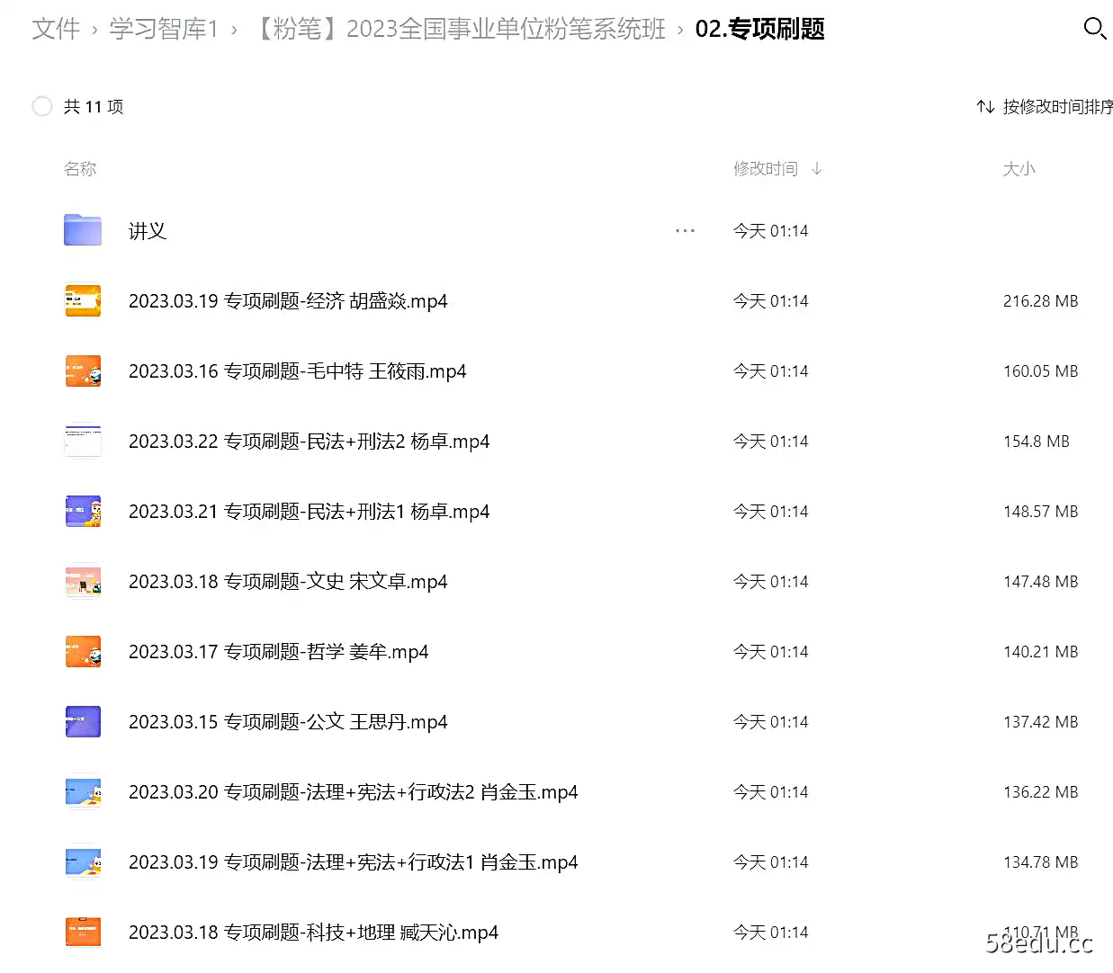Click the search magnifier icon
The image size is (1113, 973).
point(1094,29)
